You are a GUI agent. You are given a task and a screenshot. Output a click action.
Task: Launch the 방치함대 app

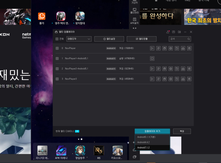pyautogui.click(x=80, y=18)
